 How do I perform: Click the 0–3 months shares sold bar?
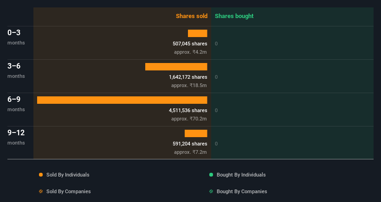pos(198,33)
